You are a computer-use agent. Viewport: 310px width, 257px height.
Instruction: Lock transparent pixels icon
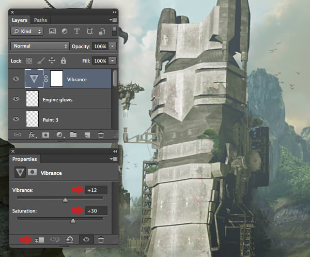click(29, 61)
